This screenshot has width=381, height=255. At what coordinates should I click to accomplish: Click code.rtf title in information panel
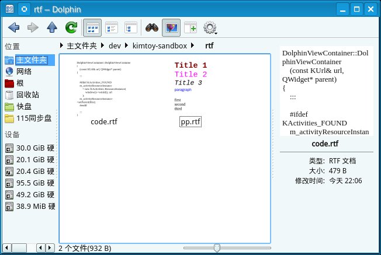click(325, 144)
